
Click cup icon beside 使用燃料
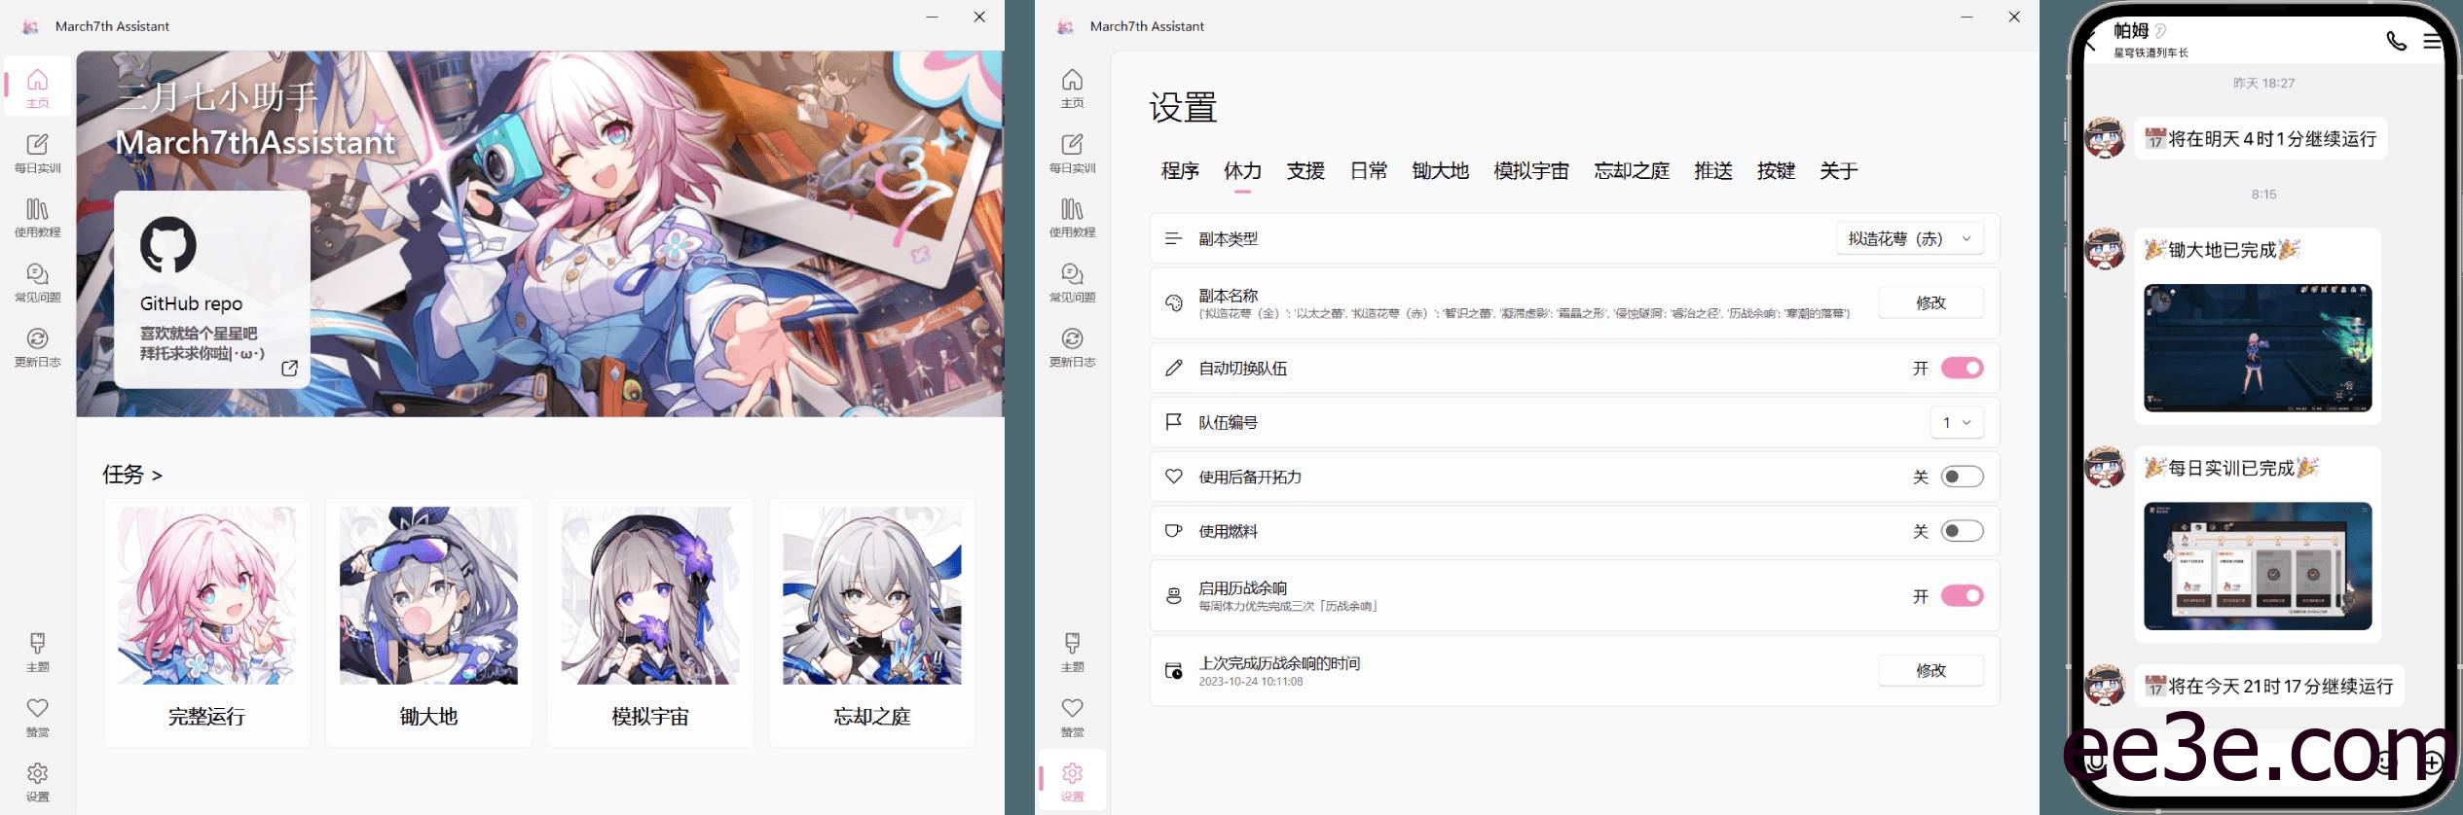coord(1173,531)
